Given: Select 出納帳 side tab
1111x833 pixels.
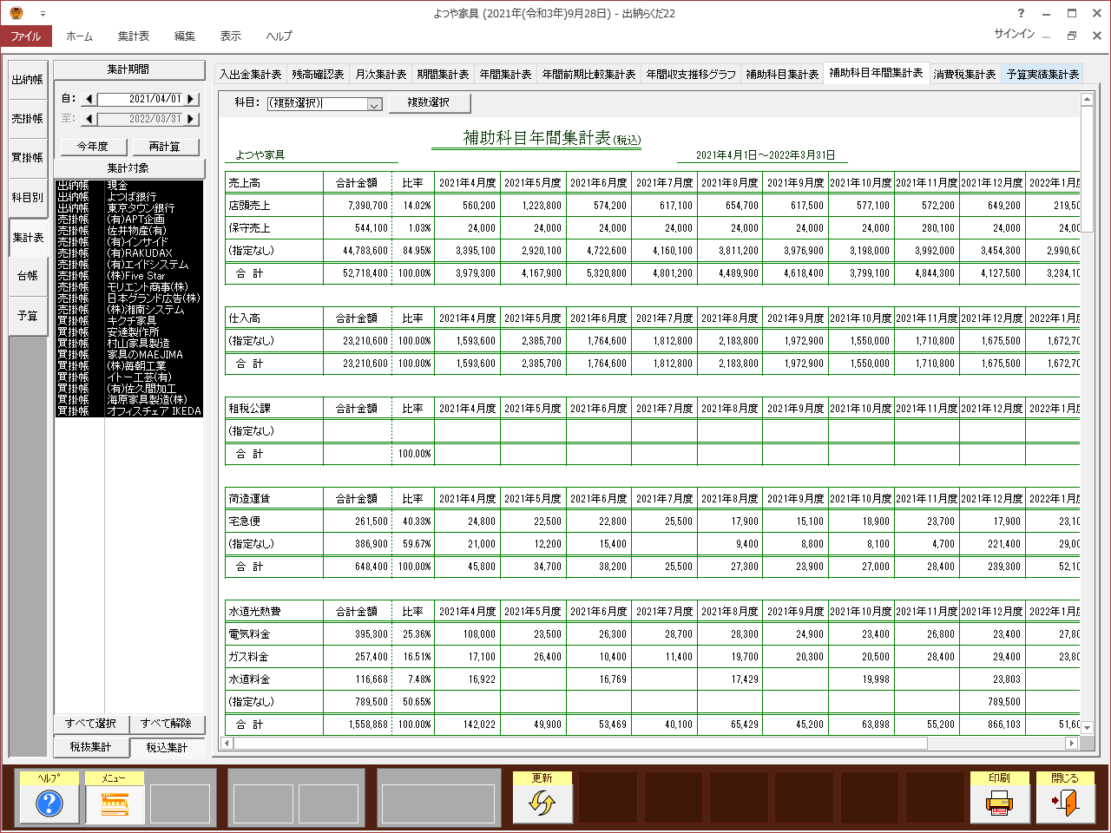Looking at the screenshot, I should click(28, 80).
